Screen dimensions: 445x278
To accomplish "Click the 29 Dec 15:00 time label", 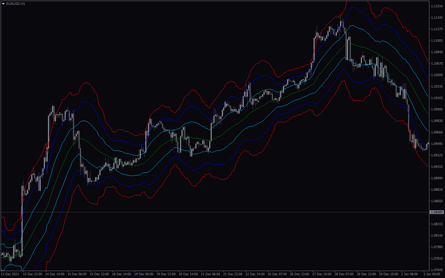I will (x=389, y=274).
